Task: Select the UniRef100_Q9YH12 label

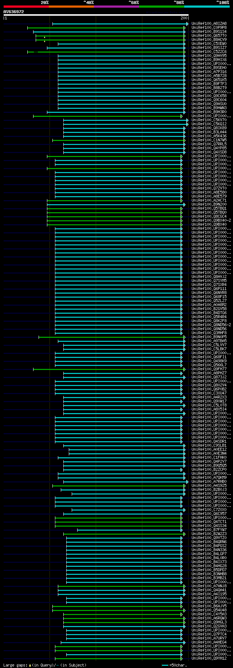Action: pyautogui.click(x=209, y=659)
